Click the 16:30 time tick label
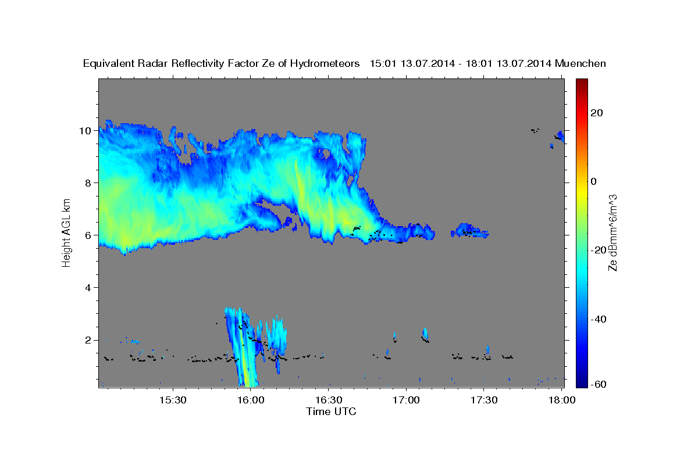698x465 pixels. point(329,400)
